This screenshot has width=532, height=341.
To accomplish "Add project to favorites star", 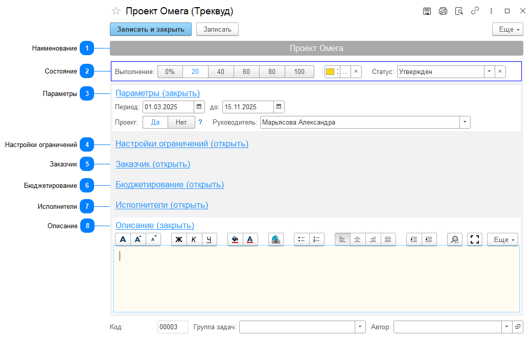I will click(116, 11).
